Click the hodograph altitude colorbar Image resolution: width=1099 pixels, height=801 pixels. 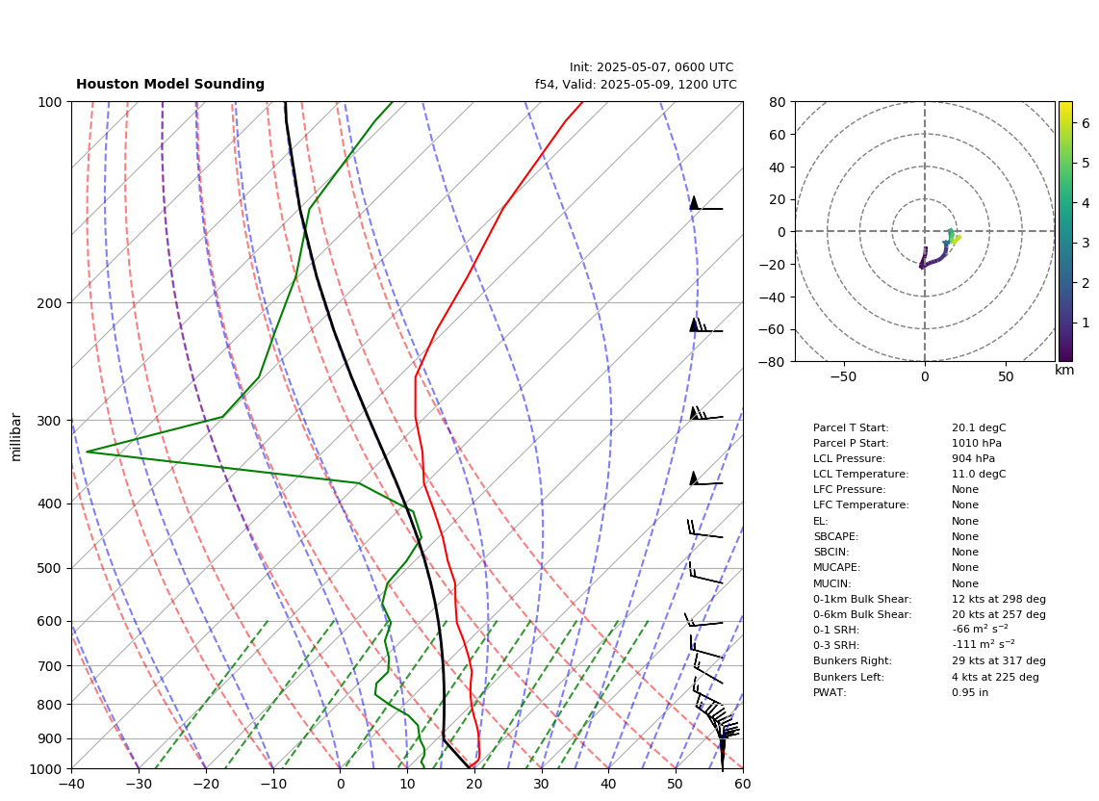(x=1065, y=231)
